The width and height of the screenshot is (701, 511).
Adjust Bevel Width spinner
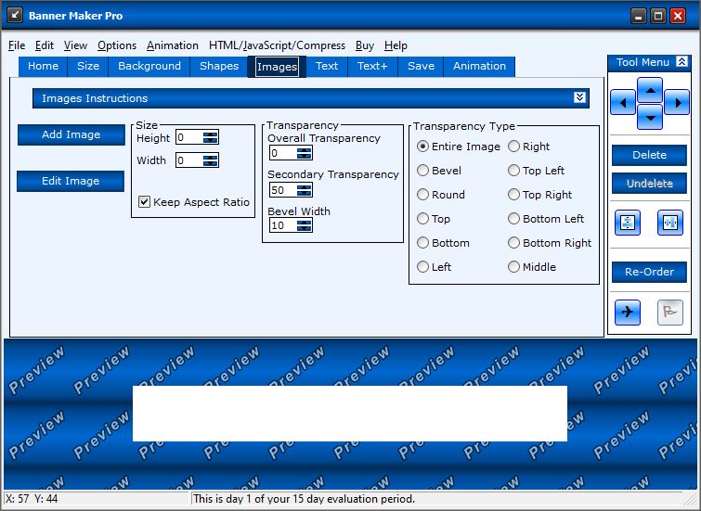(304, 225)
